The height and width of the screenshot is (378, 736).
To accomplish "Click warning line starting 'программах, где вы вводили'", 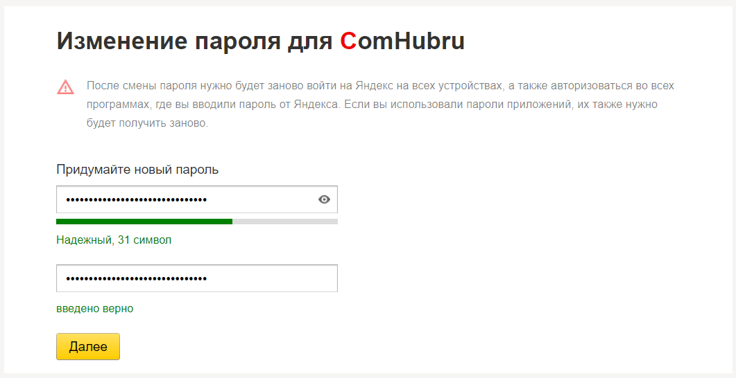I will pyautogui.click(x=373, y=105).
